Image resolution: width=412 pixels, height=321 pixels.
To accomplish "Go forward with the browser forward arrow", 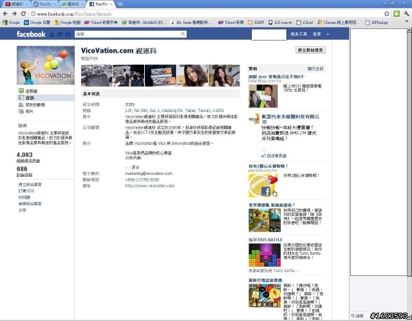I will [x=14, y=14].
